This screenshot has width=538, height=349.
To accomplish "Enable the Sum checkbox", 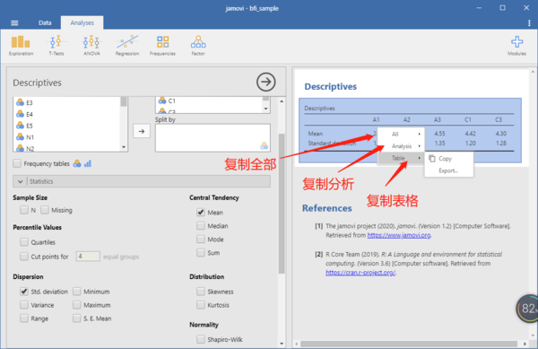I will click(201, 253).
